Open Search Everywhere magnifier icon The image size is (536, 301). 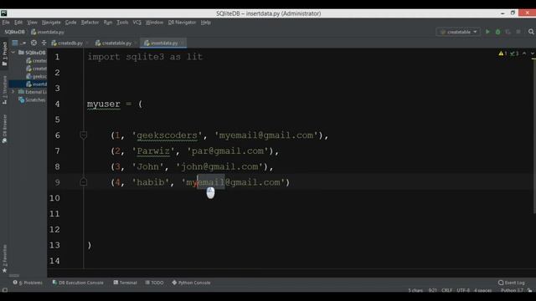pyautogui.click(x=531, y=32)
